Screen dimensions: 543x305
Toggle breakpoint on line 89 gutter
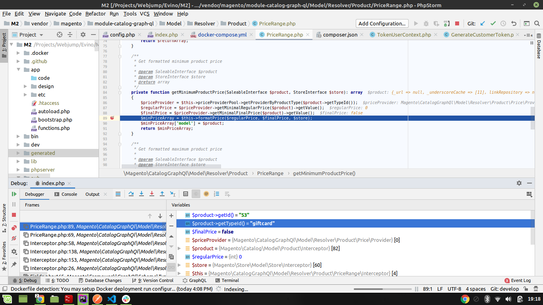coord(112,118)
